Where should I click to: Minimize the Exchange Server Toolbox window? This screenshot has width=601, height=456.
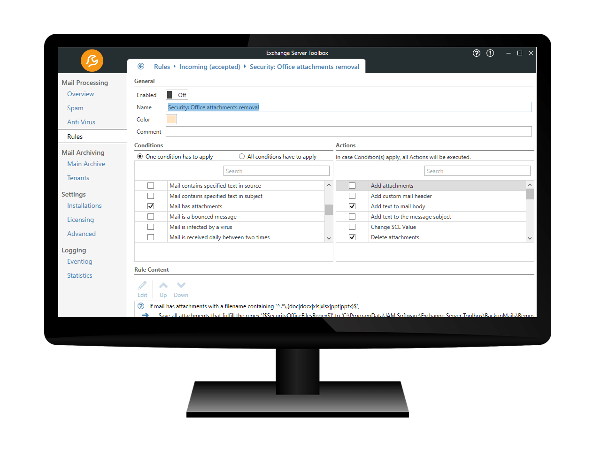(x=509, y=53)
